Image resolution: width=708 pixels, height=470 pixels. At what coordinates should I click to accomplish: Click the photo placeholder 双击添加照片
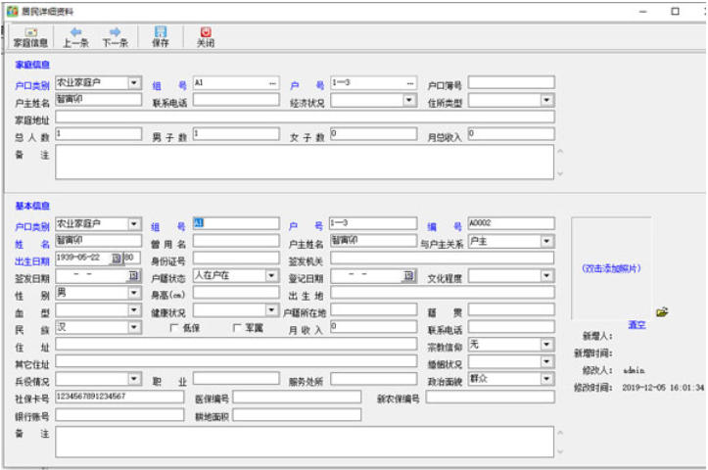pyautogui.click(x=611, y=268)
